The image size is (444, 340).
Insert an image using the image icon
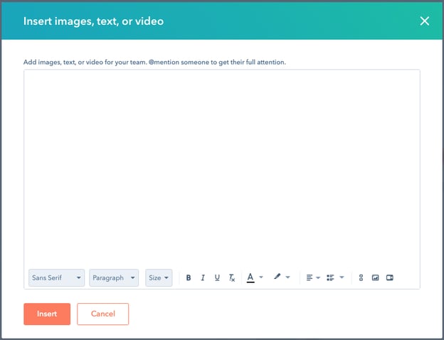pos(376,277)
